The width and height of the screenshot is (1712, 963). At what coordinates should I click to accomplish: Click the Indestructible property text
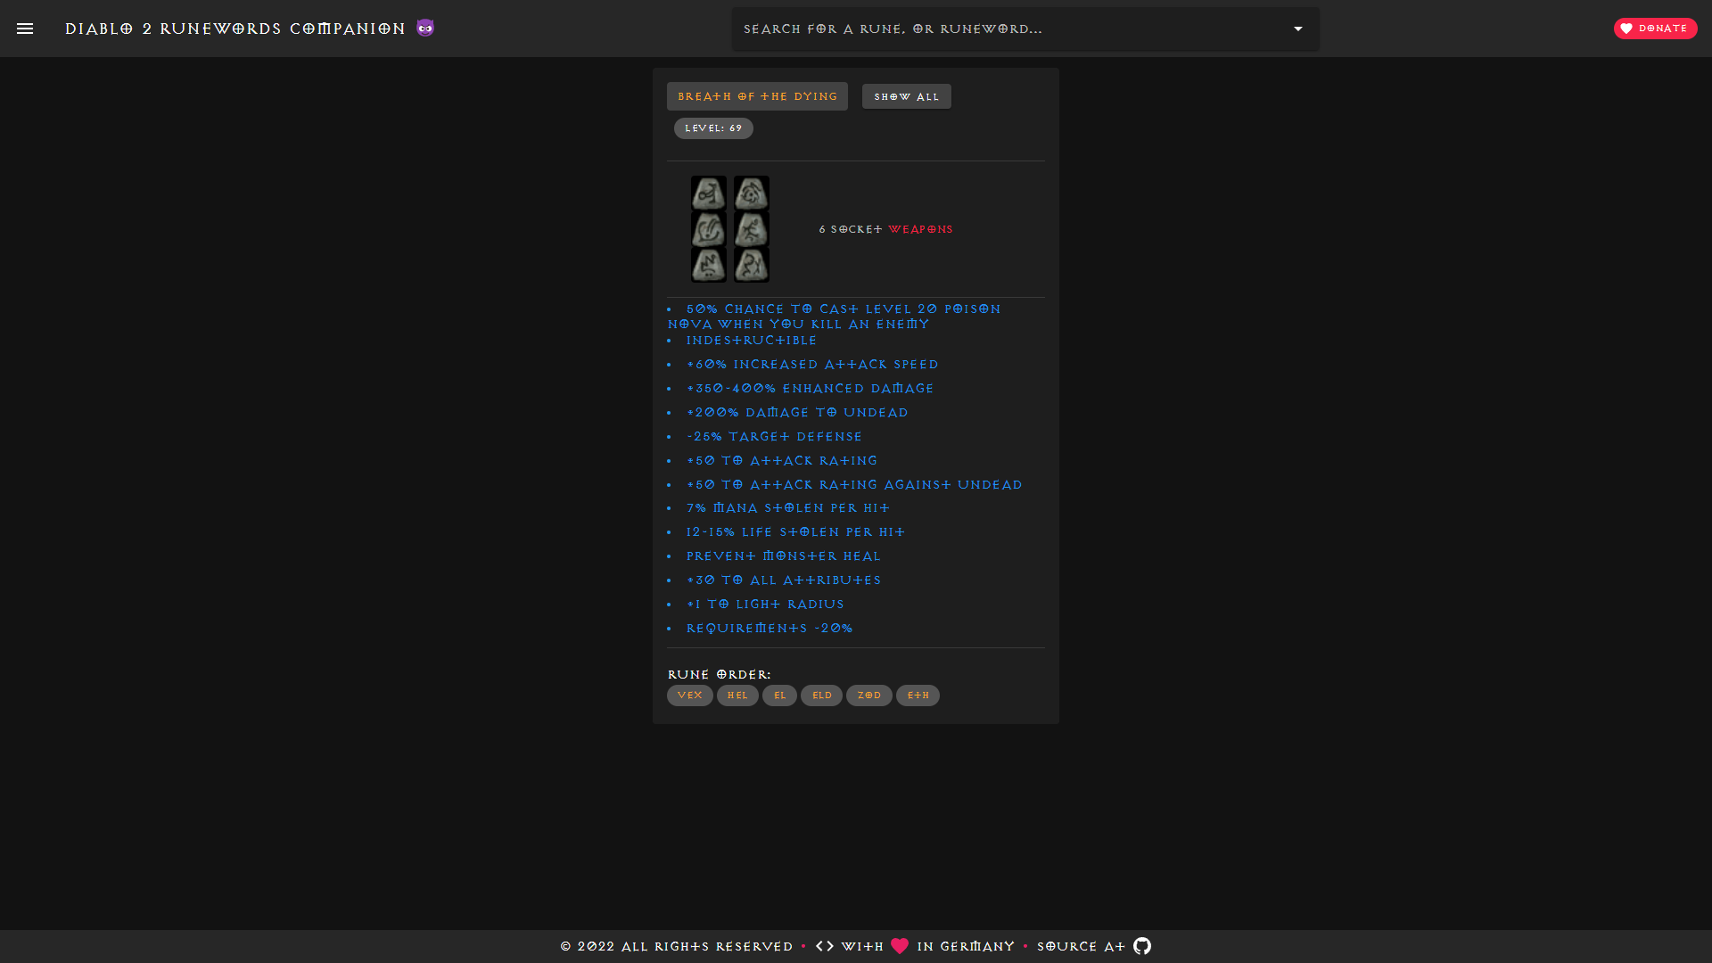click(x=752, y=341)
